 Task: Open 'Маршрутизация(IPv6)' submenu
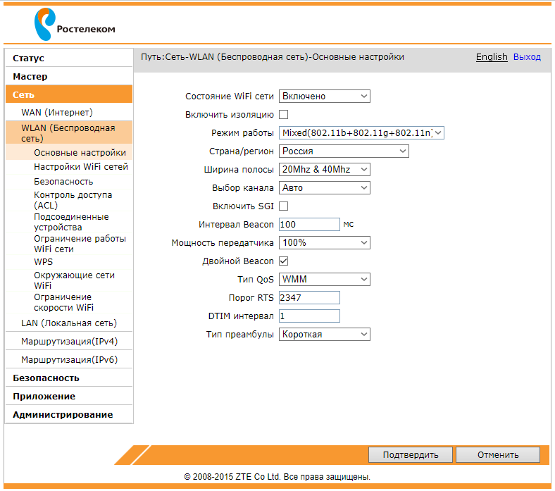point(69,360)
